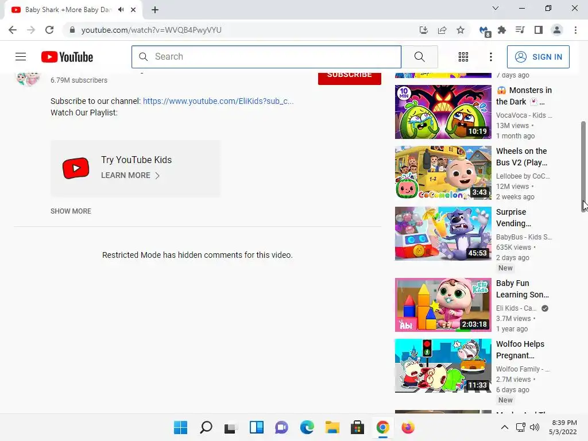This screenshot has width=588, height=441.
Task: Click VocaVoca - Kids channel name
Action: click(x=524, y=115)
